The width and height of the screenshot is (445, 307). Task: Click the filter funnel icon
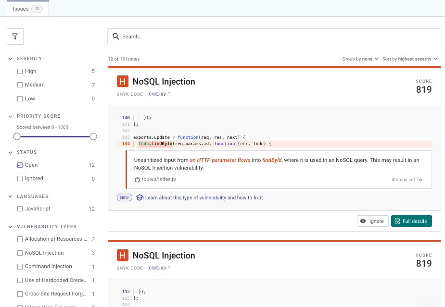15,37
